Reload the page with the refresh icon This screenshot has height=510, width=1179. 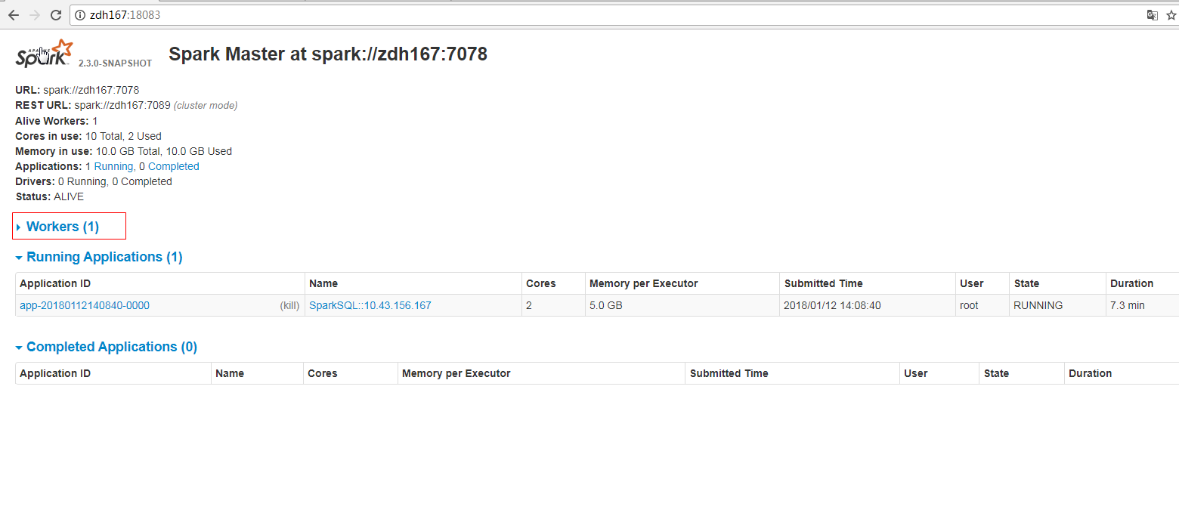pos(55,15)
